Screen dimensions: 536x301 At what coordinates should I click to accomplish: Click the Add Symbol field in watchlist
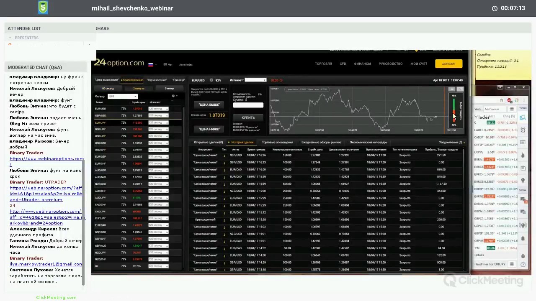pos(495,109)
